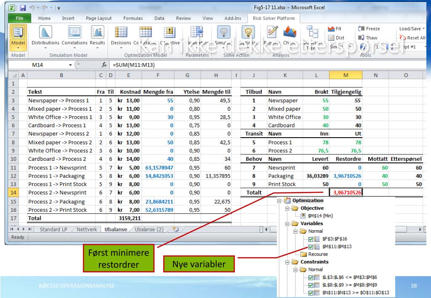Collapse the Optimization tree root
431x298 pixels.
click(279, 200)
